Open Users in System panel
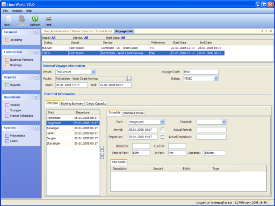Viewport: 275px width, 206px height. click(12, 141)
